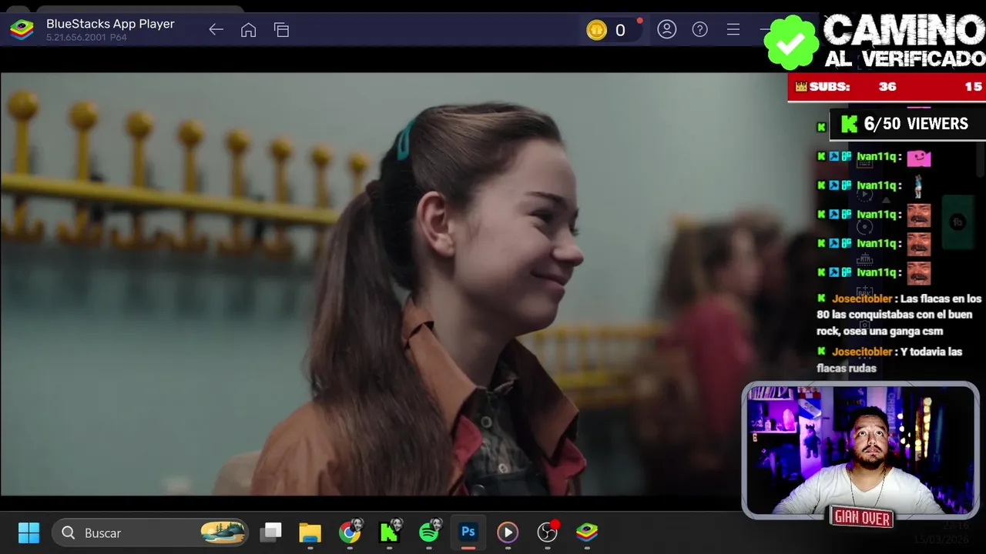Click the BlueStacks App Player title text
986x554 pixels.
110,24
